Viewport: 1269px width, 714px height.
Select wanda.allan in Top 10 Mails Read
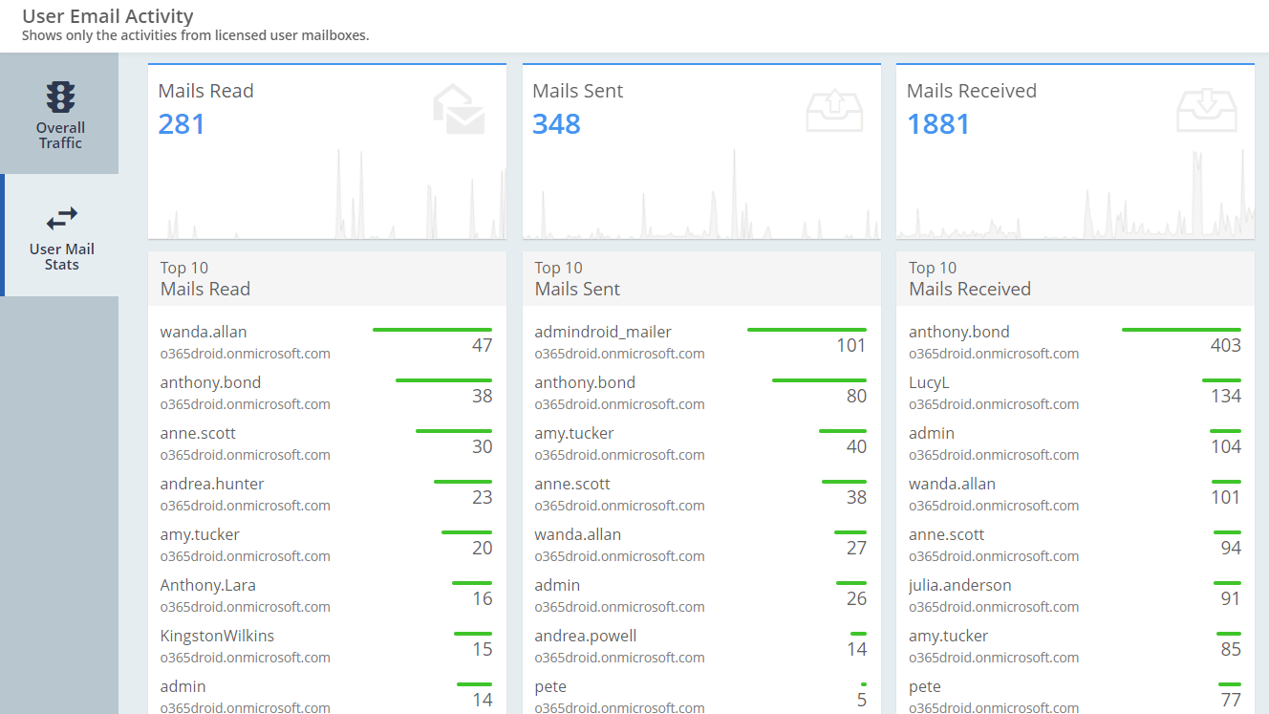pyautogui.click(x=204, y=333)
